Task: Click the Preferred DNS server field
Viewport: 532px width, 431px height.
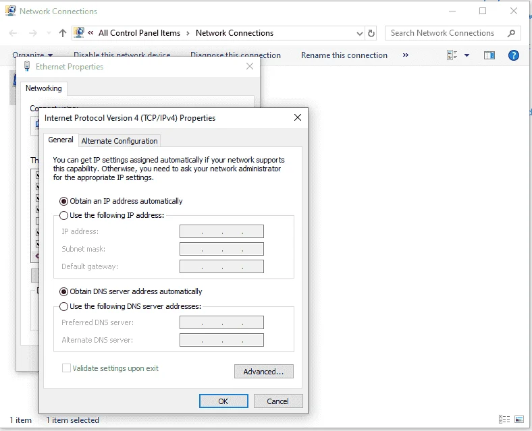Action: (221, 322)
